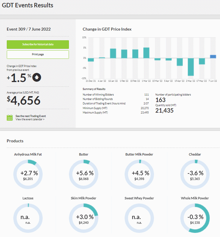
Task: Open the View the event calendar link
Action: [30, 119]
